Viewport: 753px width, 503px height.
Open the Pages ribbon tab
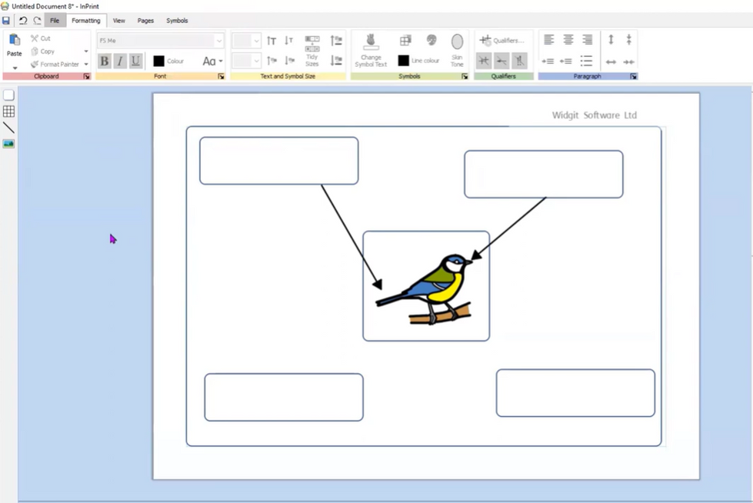point(145,21)
